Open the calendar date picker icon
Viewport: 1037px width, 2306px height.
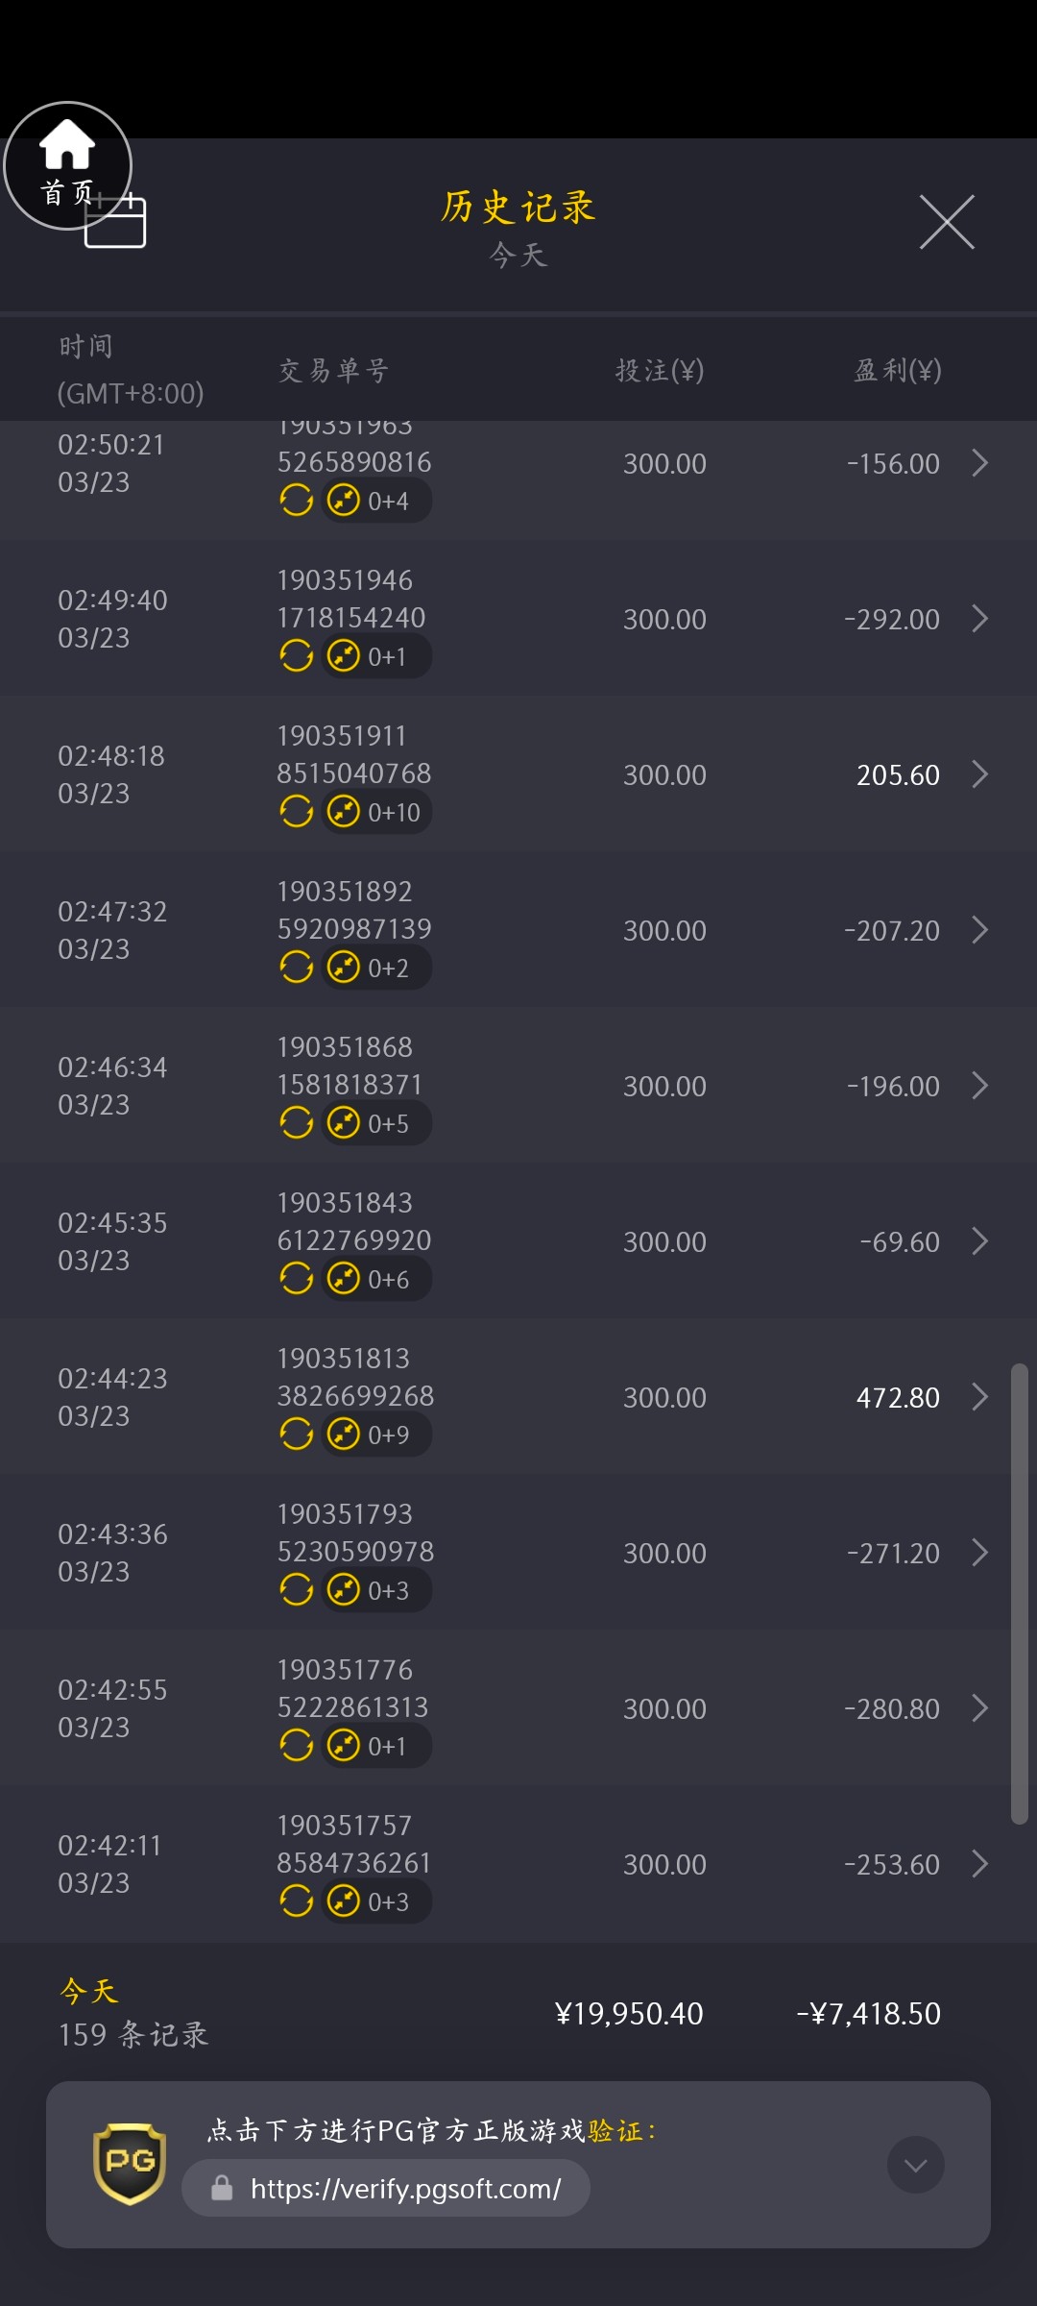(117, 223)
